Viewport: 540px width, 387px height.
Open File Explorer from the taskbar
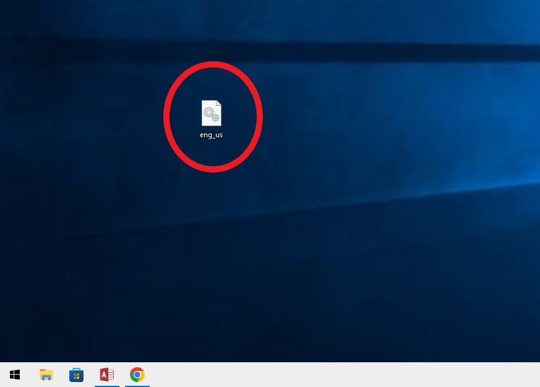[46, 375]
